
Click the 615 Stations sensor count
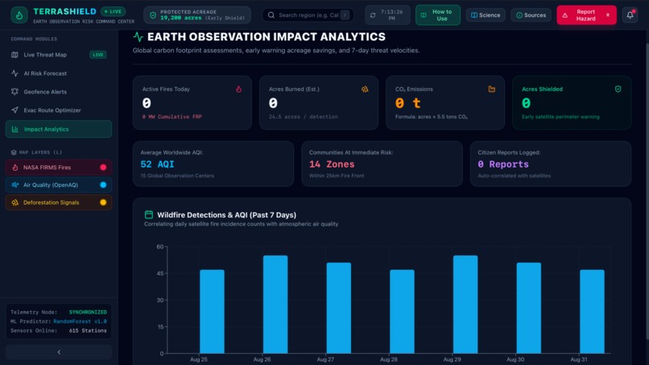88,330
